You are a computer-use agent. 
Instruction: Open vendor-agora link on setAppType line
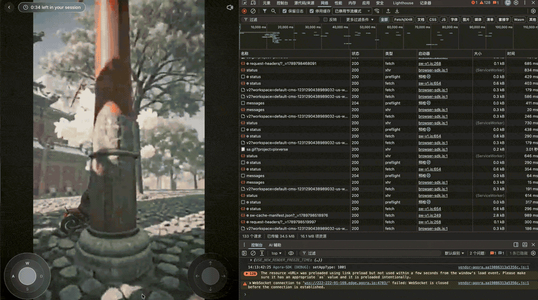(493, 267)
